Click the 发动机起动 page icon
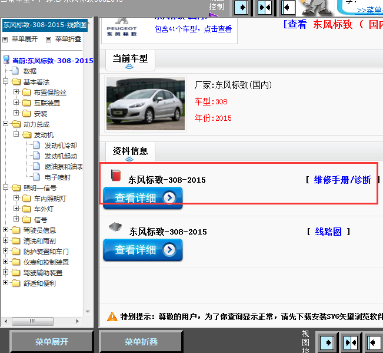The width and height of the screenshot is (383, 353). pyautogui.click(x=36, y=156)
